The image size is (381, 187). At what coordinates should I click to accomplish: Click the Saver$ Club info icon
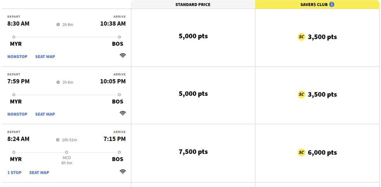332,4
